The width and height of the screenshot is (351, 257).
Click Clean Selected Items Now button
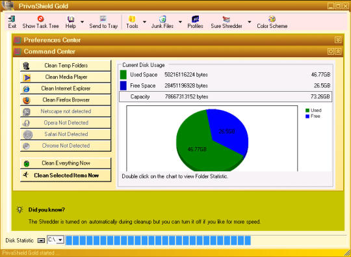pyautogui.click(x=66, y=175)
